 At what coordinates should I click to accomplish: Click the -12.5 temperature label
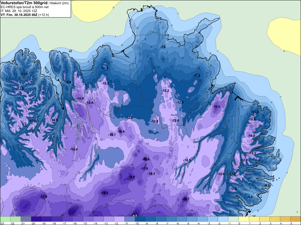coord(233,189)
